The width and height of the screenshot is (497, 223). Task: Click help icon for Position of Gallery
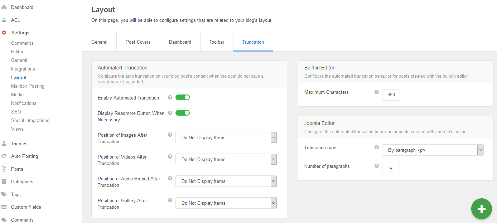point(170,200)
